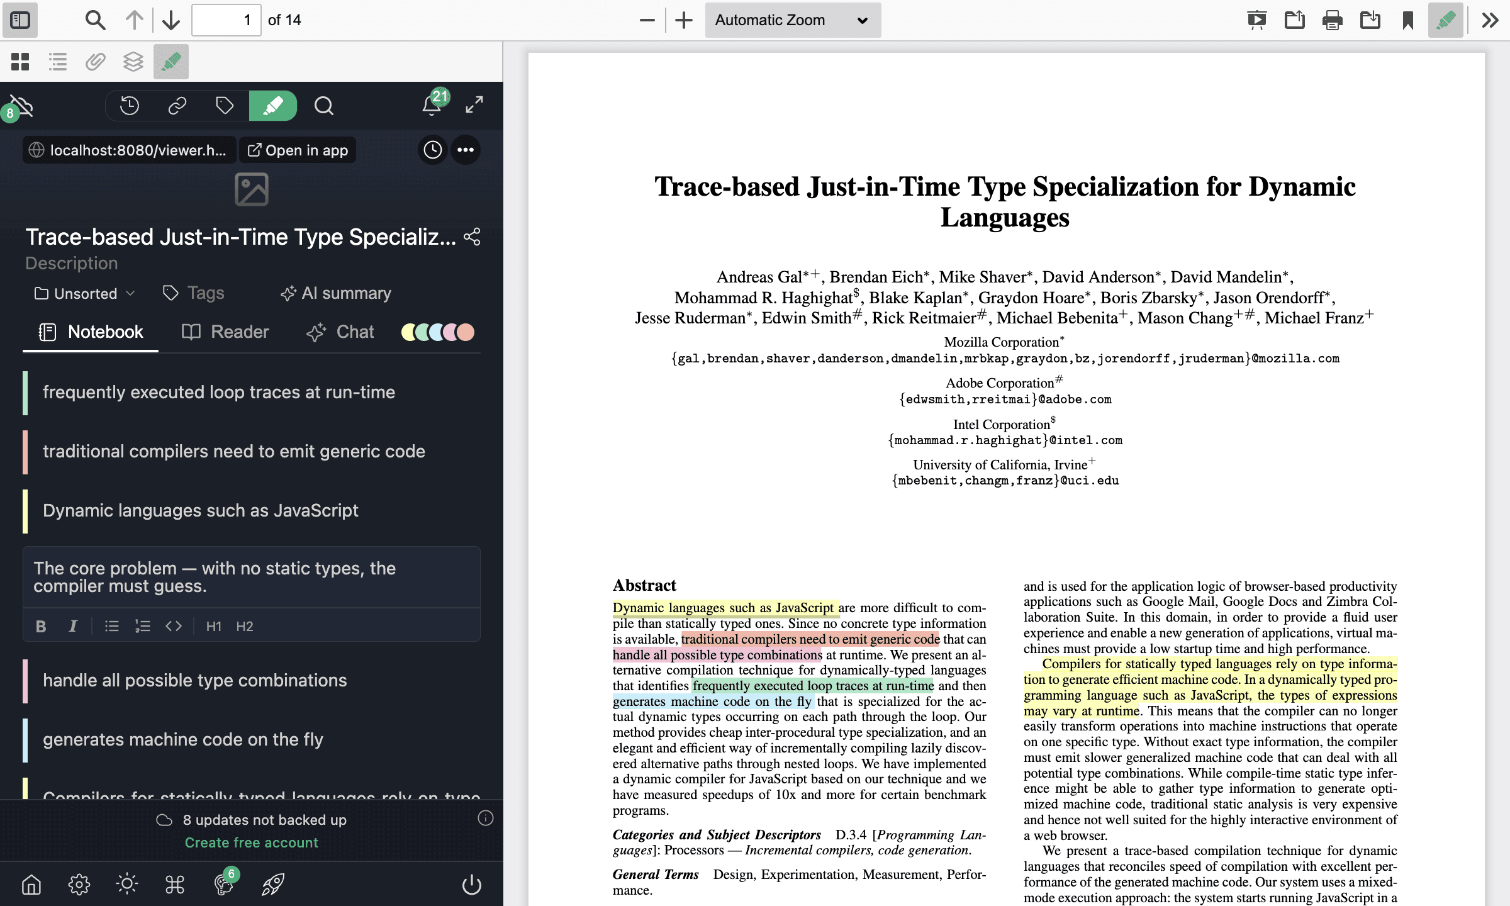Viewport: 1510px width, 906px height.
Task: Toggle the light/dark theme sun icon
Action: pyautogui.click(x=127, y=885)
